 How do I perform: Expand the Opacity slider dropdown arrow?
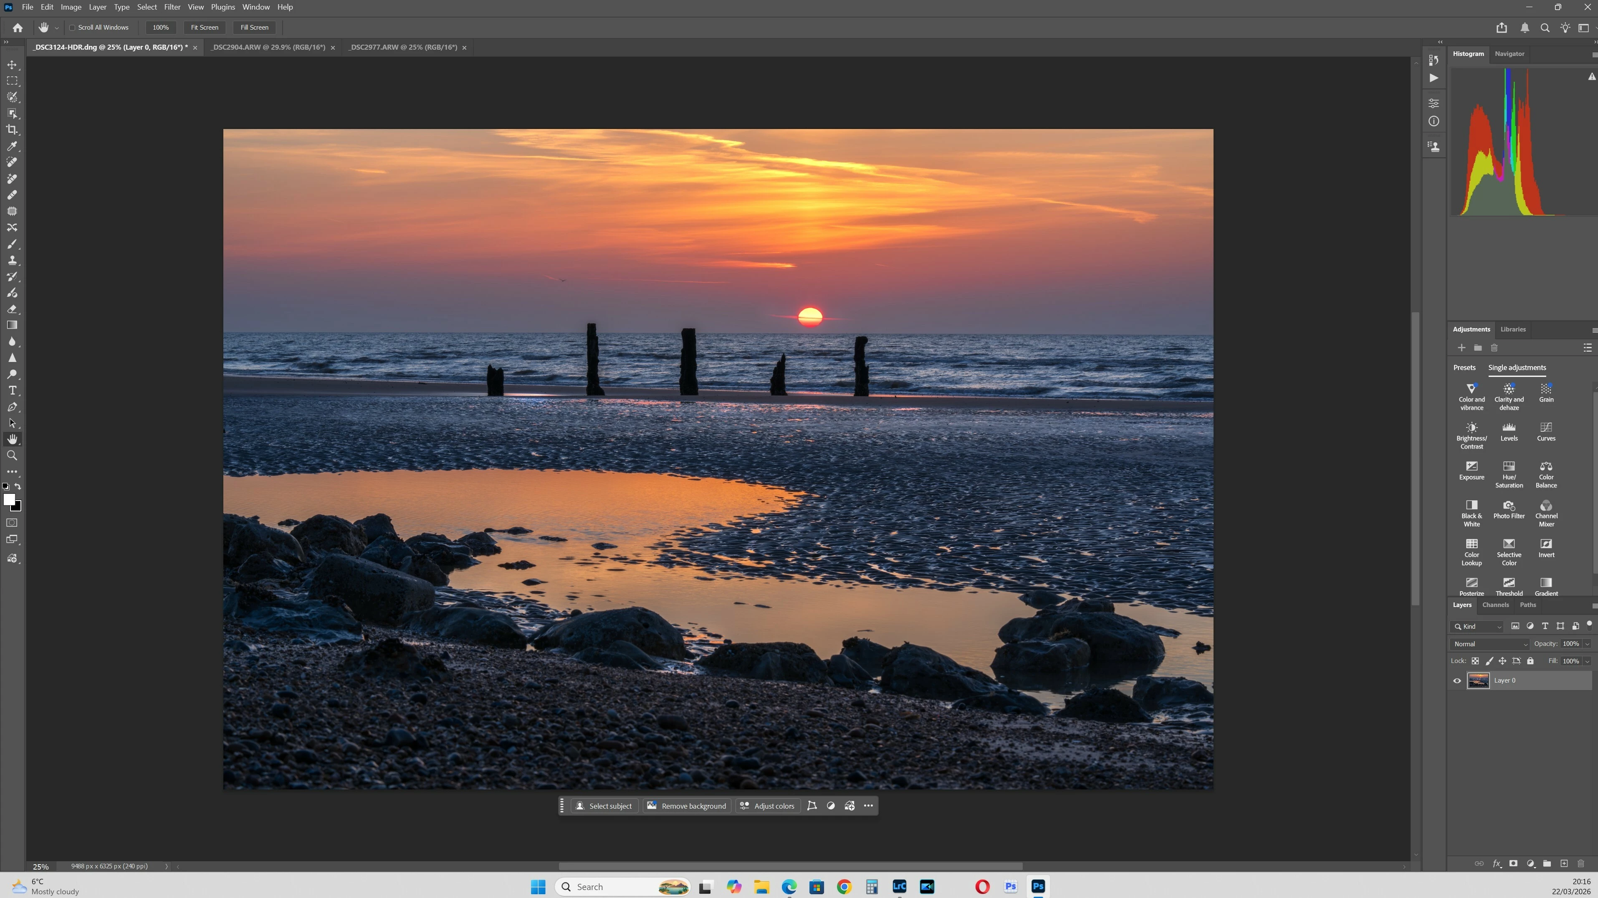[x=1588, y=644]
